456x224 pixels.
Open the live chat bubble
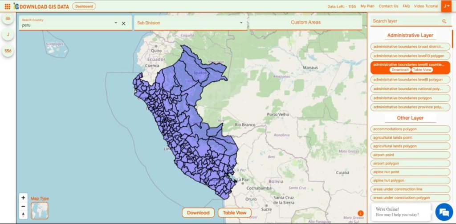click(444, 212)
